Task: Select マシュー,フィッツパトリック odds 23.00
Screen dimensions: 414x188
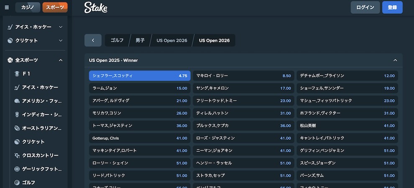Action: [347, 101]
